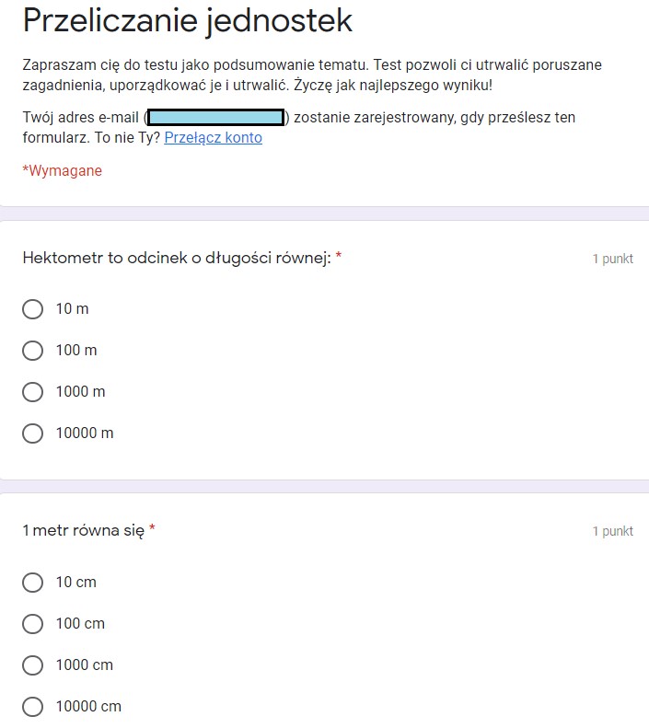The image size is (649, 728).
Task: Pick the "1000 cm" radio button
Action: coord(32,664)
